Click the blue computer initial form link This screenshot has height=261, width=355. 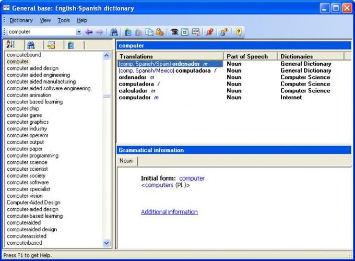pos(192,179)
